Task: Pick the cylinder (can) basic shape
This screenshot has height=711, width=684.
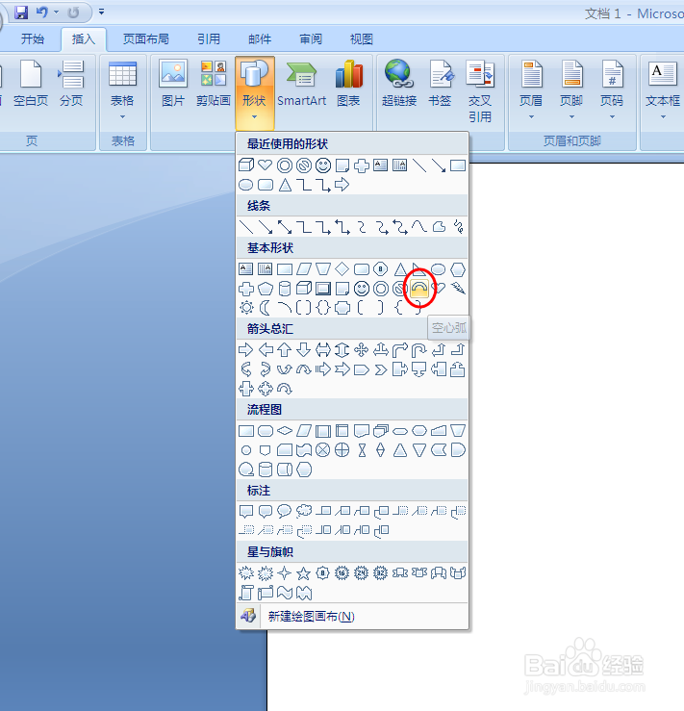Action: (x=284, y=289)
